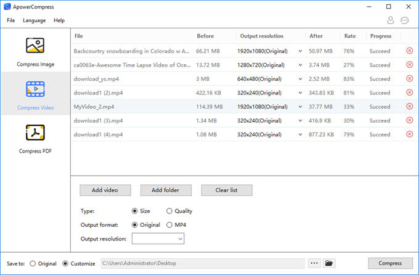419x275 pixels.
Task: Select Quality compression type
Action: point(169,211)
